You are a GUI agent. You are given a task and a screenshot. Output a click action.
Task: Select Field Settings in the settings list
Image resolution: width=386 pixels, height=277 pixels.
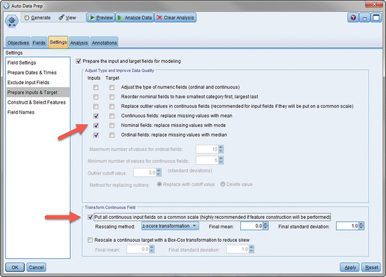pos(38,62)
